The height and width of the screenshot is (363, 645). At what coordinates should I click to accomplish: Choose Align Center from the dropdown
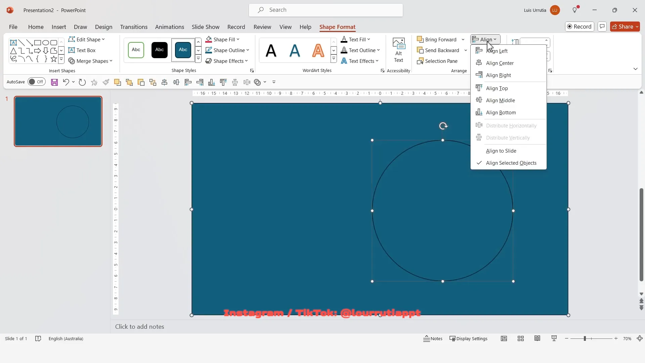(x=509, y=63)
